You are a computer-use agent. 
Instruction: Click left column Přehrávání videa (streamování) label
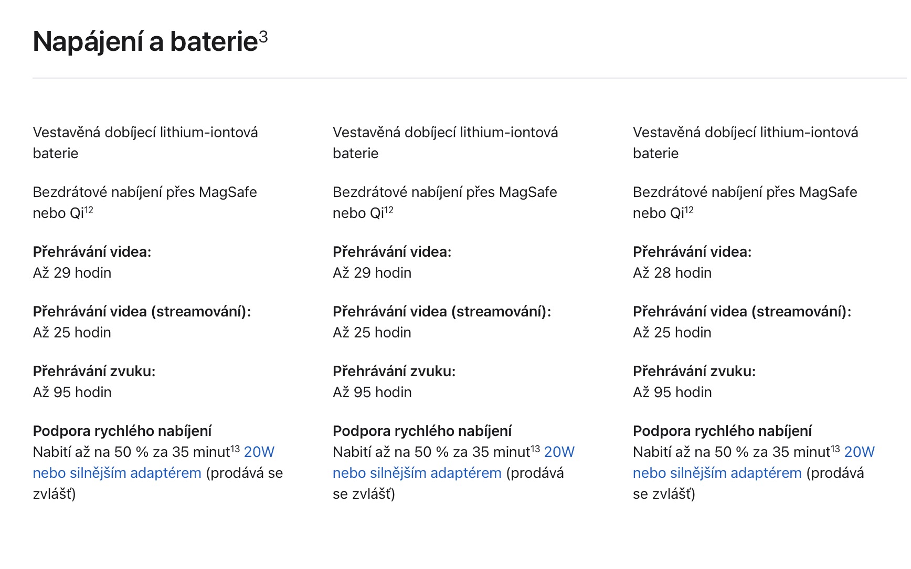click(142, 312)
